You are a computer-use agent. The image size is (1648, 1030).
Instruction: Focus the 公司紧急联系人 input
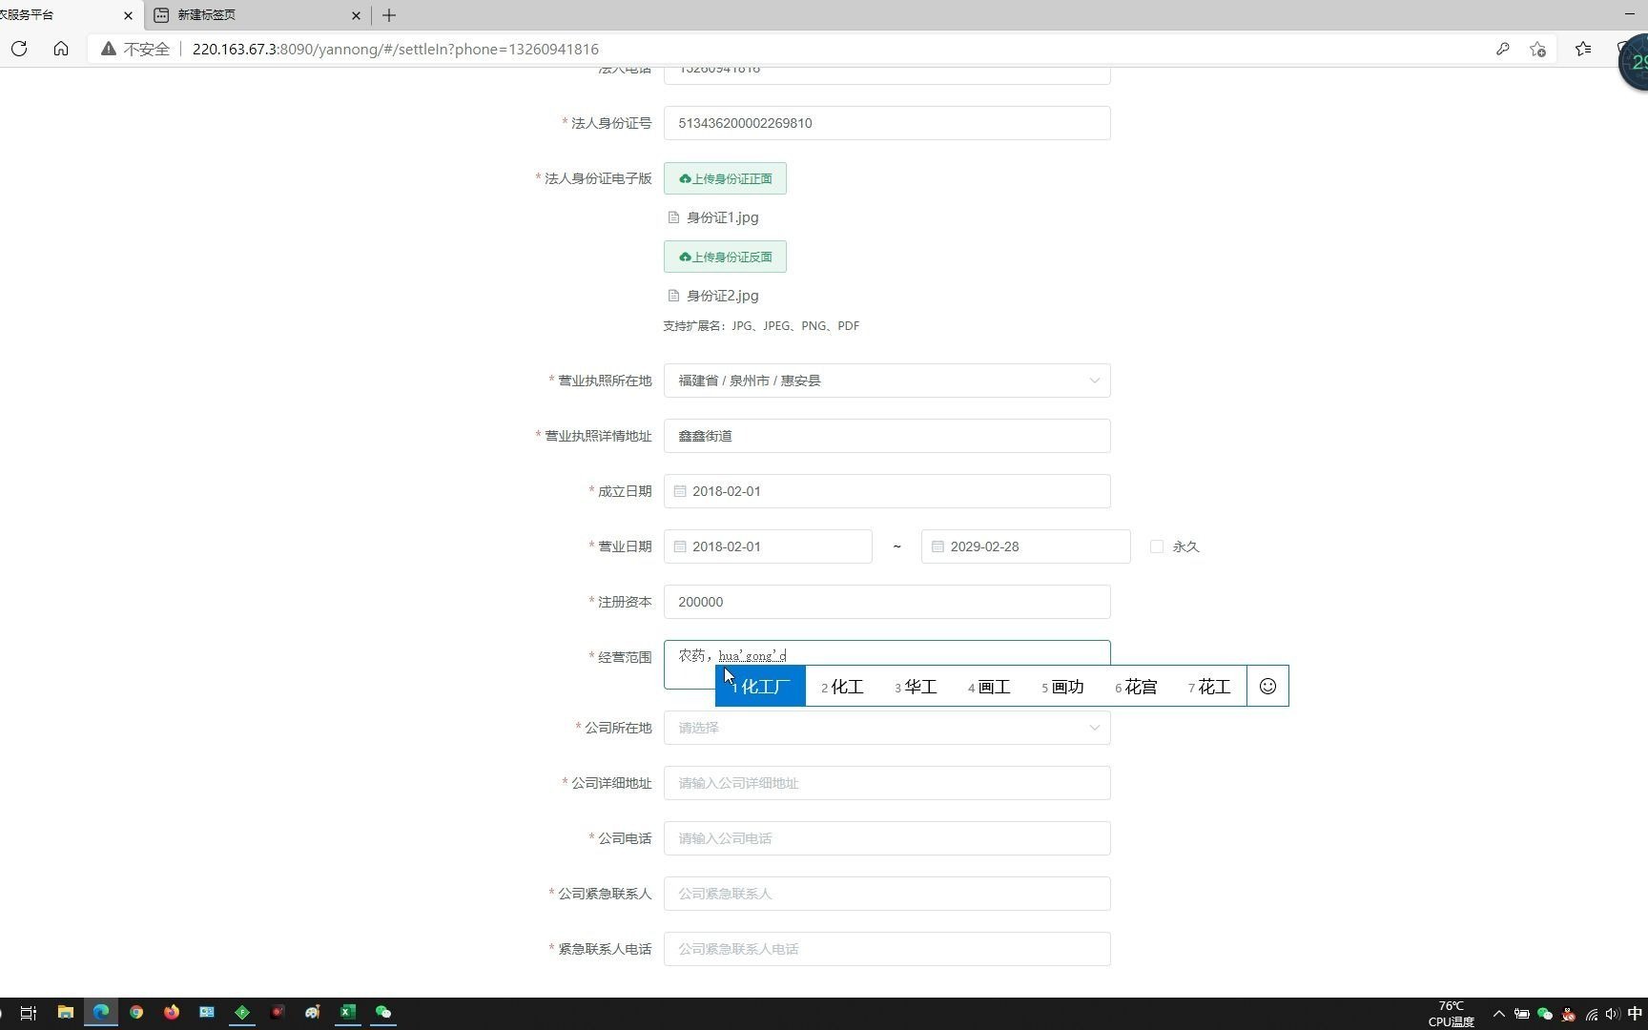(887, 894)
